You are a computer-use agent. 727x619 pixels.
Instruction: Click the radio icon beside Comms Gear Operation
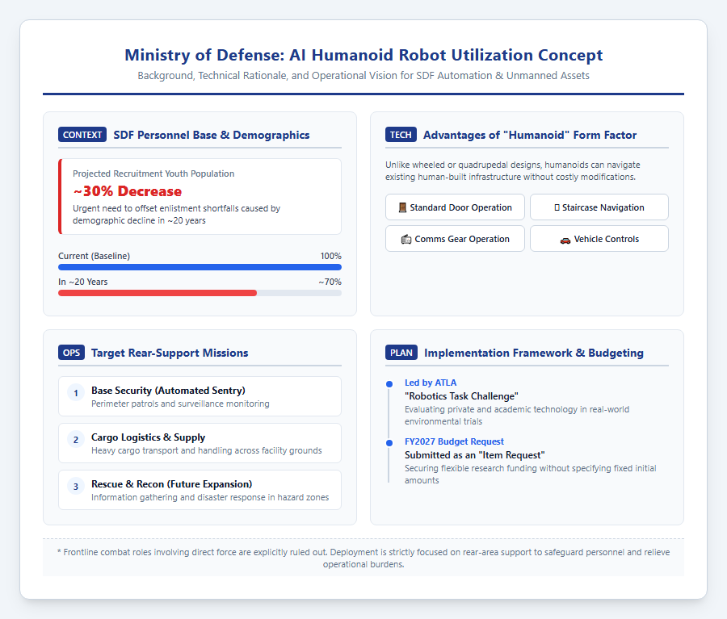406,240
